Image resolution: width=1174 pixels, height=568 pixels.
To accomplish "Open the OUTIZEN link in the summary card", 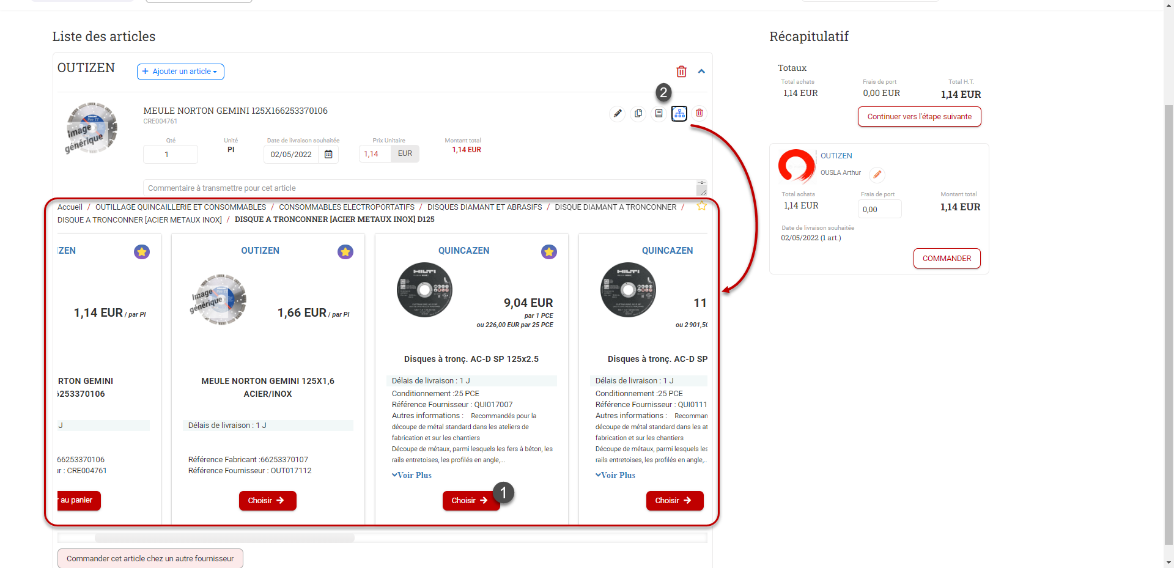I will pyautogui.click(x=836, y=156).
